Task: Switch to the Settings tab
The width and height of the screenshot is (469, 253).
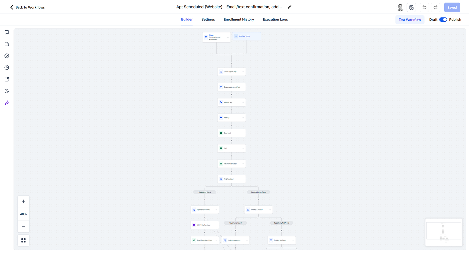Action: pos(208,20)
